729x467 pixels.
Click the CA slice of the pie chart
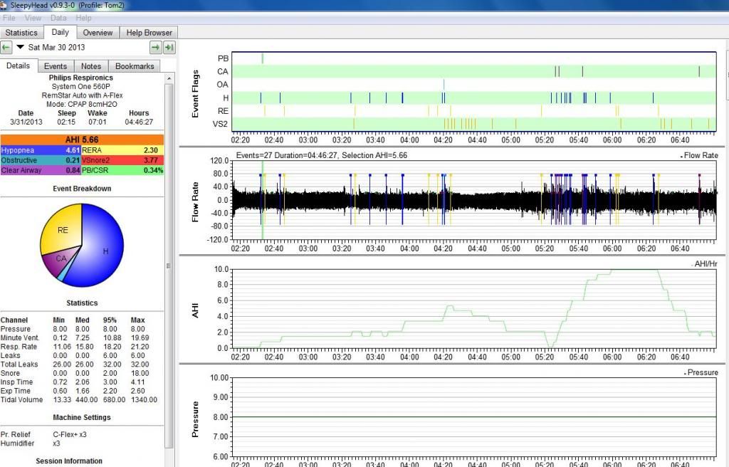(x=61, y=258)
